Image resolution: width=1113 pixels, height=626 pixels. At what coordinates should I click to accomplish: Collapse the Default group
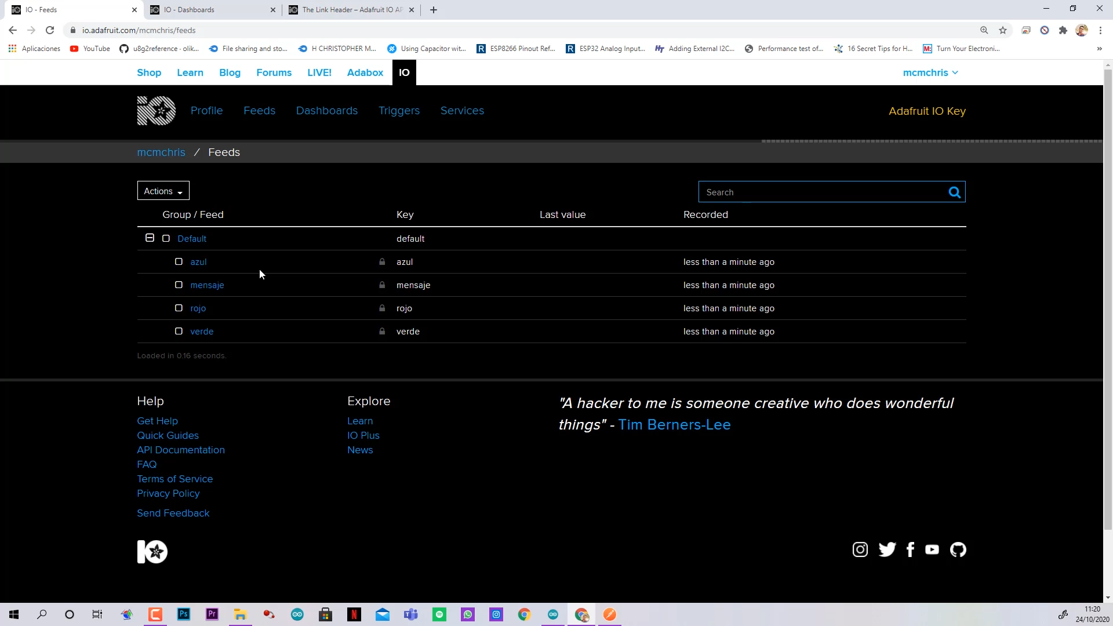150,238
